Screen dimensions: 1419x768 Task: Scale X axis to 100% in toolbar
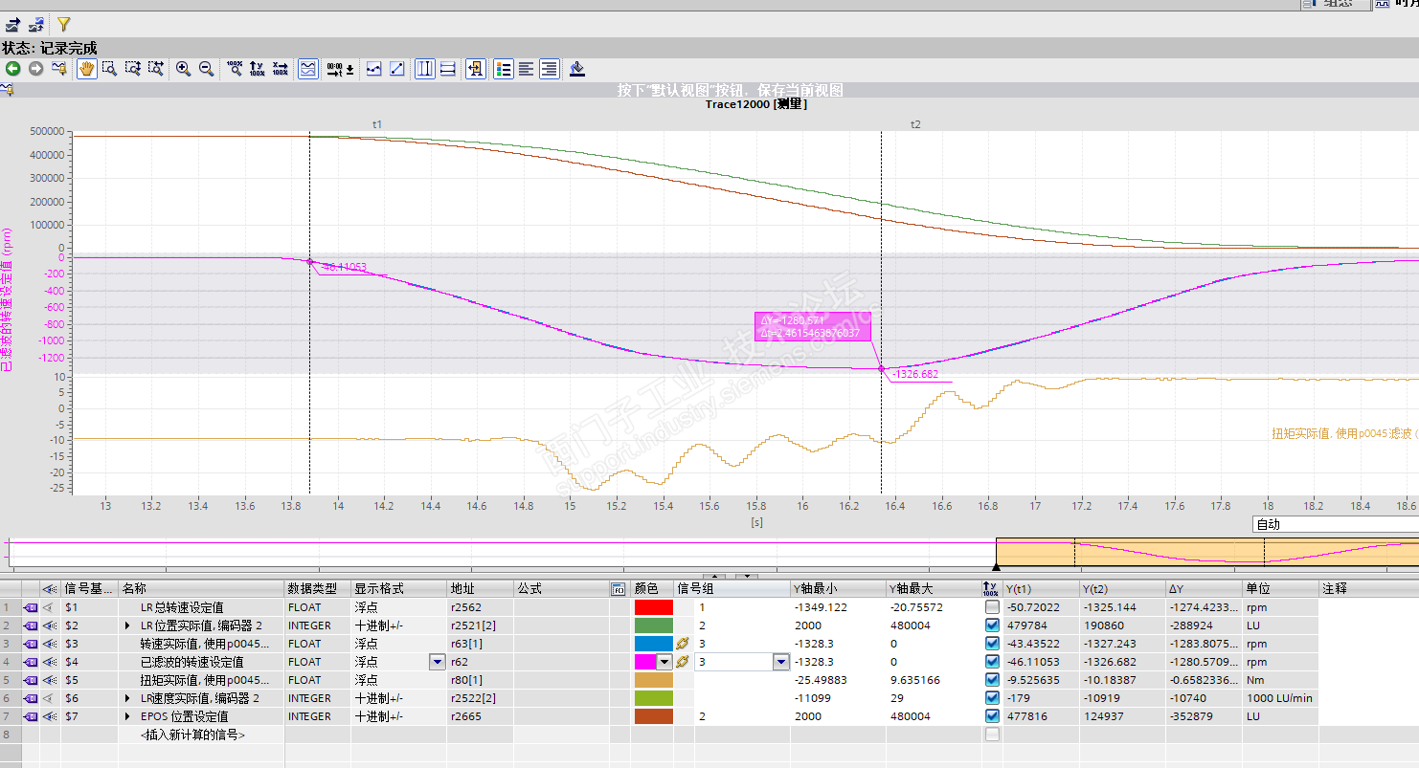click(x=280, y=69)
